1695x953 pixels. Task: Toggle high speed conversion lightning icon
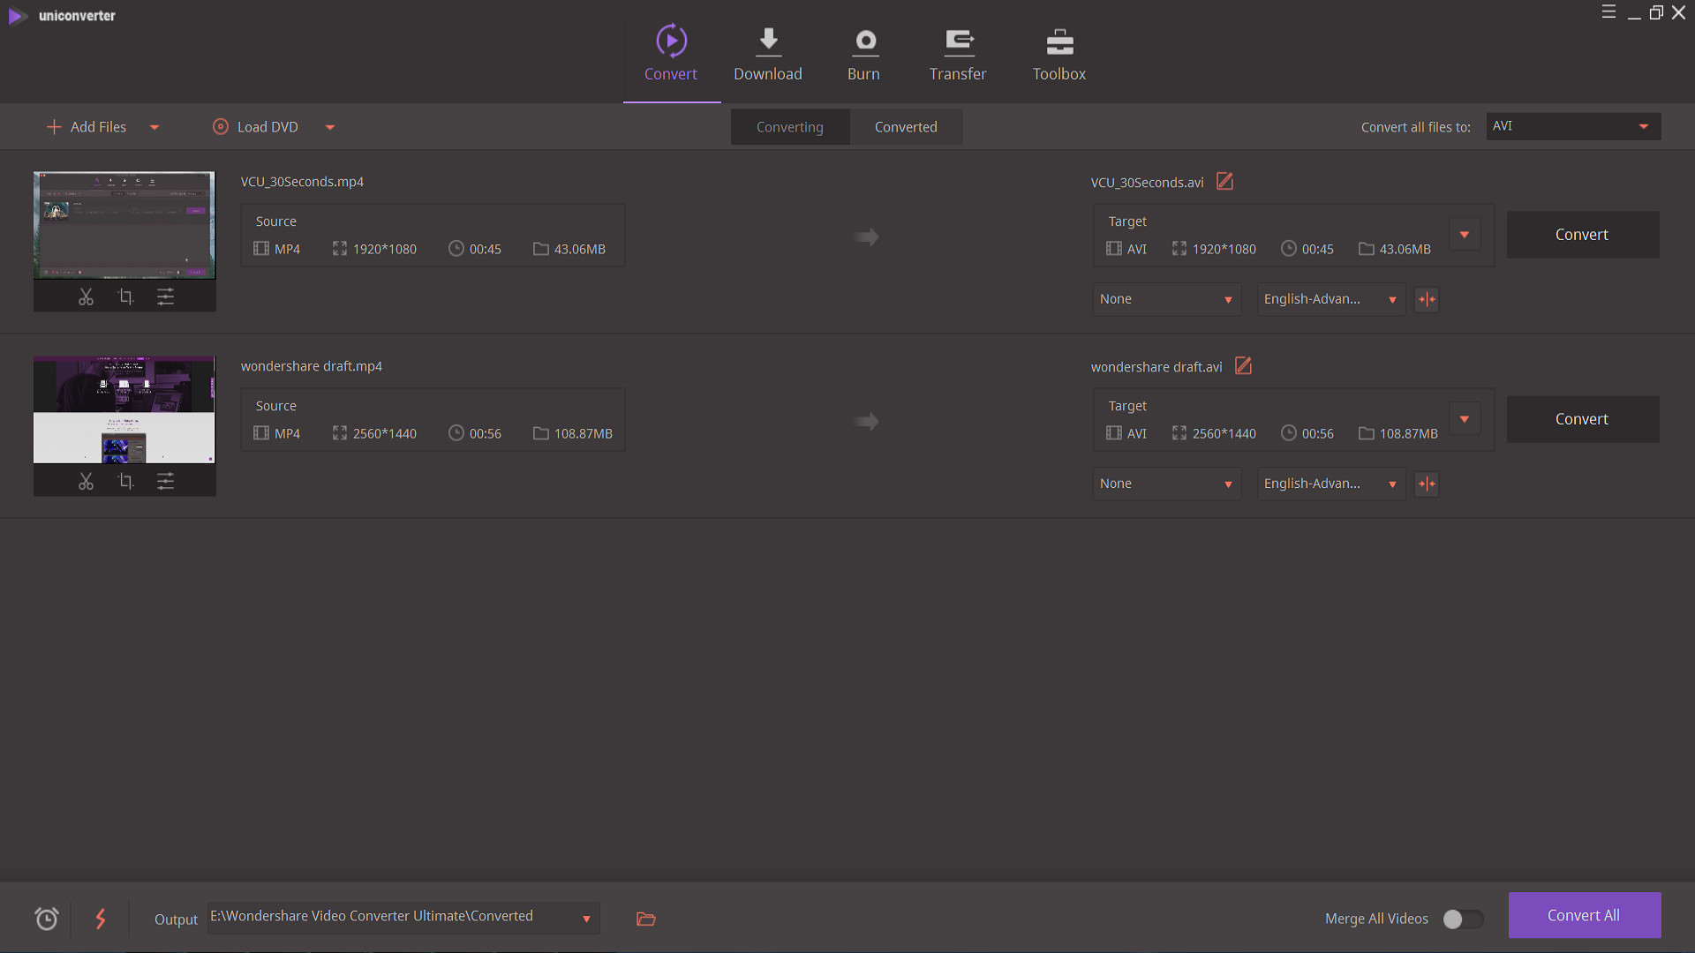tap(101, 919)
